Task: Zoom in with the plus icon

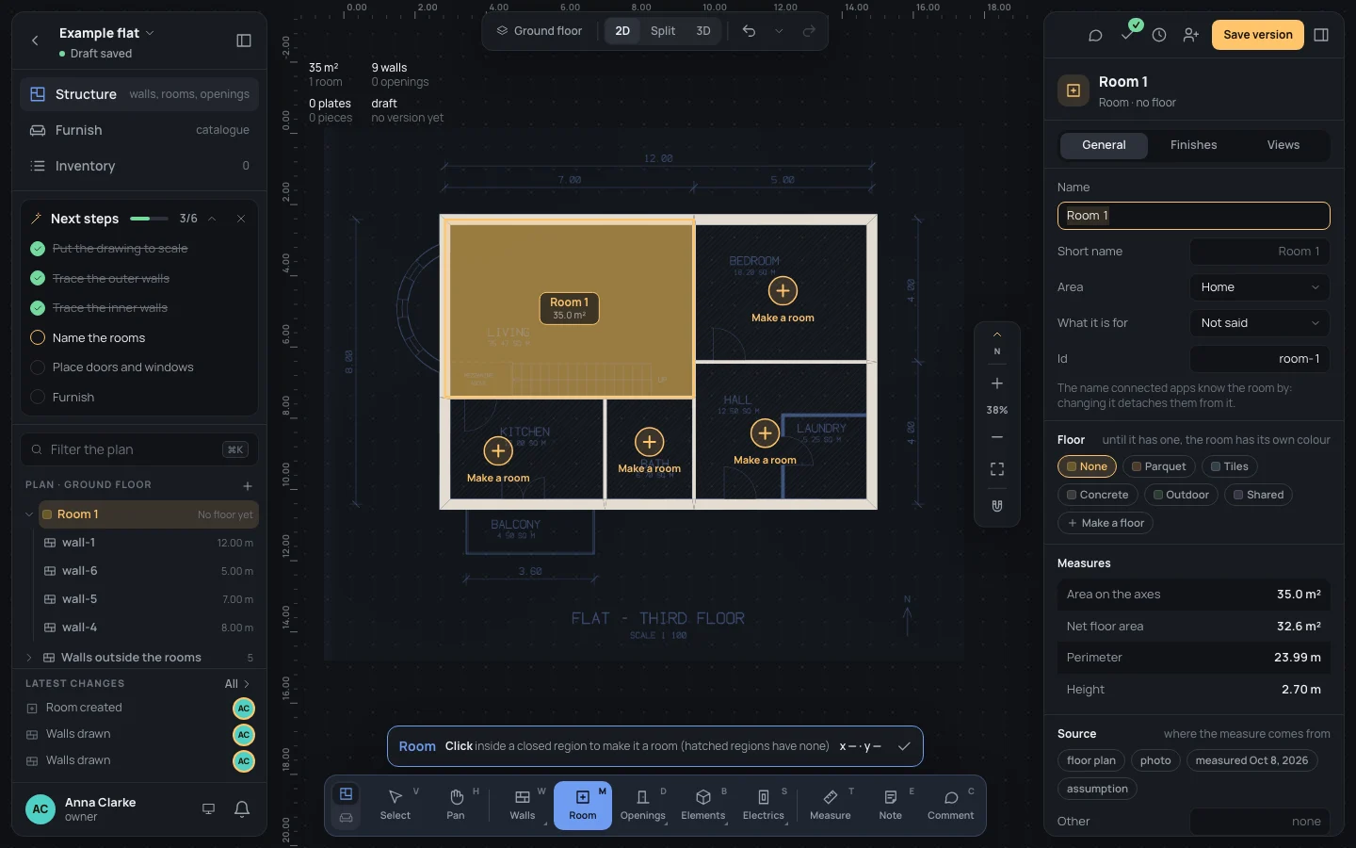Action: [x=997, y=383]
